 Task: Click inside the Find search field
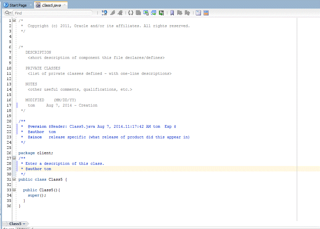point(53,13)
